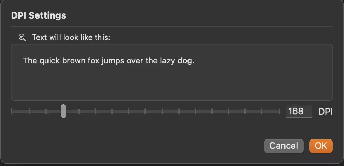Click the leftmost tick of the DPI slider
The width and height of the screenshot is (344, 166).
[x=12, y=111]
